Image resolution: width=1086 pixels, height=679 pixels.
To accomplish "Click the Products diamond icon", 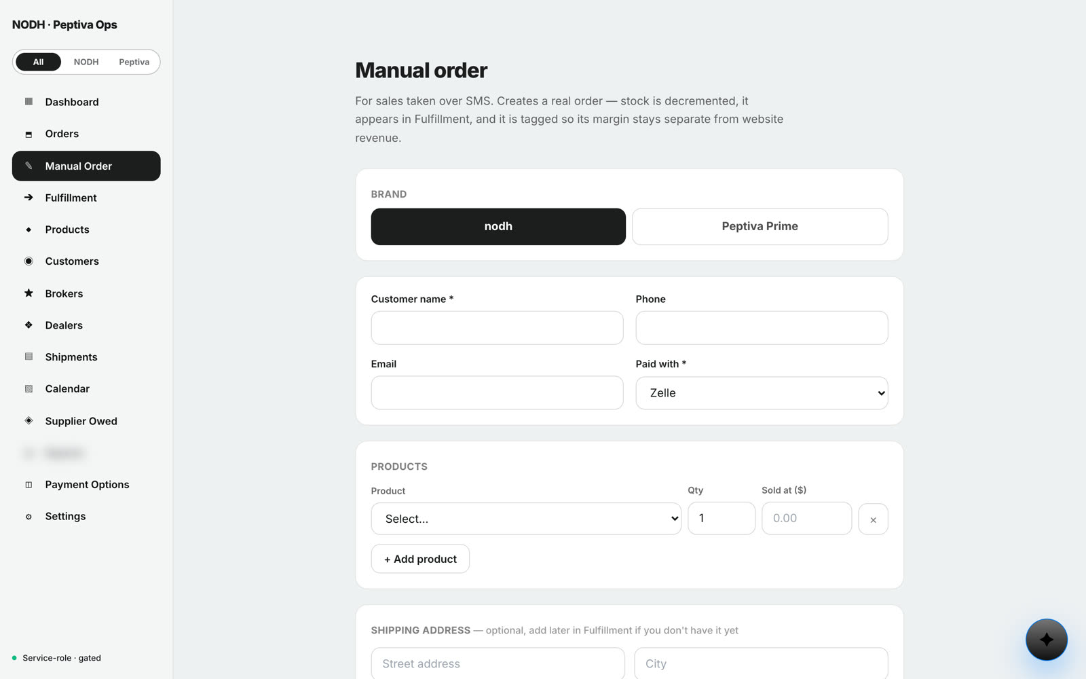I will (x=29, y=230).
